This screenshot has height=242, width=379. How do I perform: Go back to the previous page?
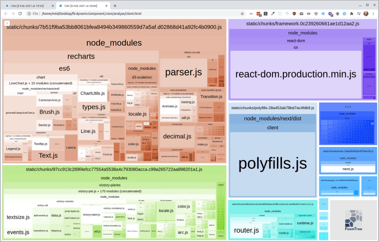coord(6,14)
